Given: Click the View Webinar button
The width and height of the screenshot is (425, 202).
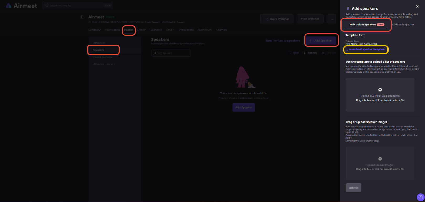Looking at the screenshot, I should (x=310, y=19).
